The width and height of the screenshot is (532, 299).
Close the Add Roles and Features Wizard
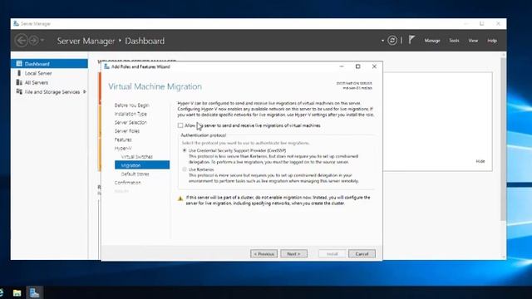pos(374,66)
